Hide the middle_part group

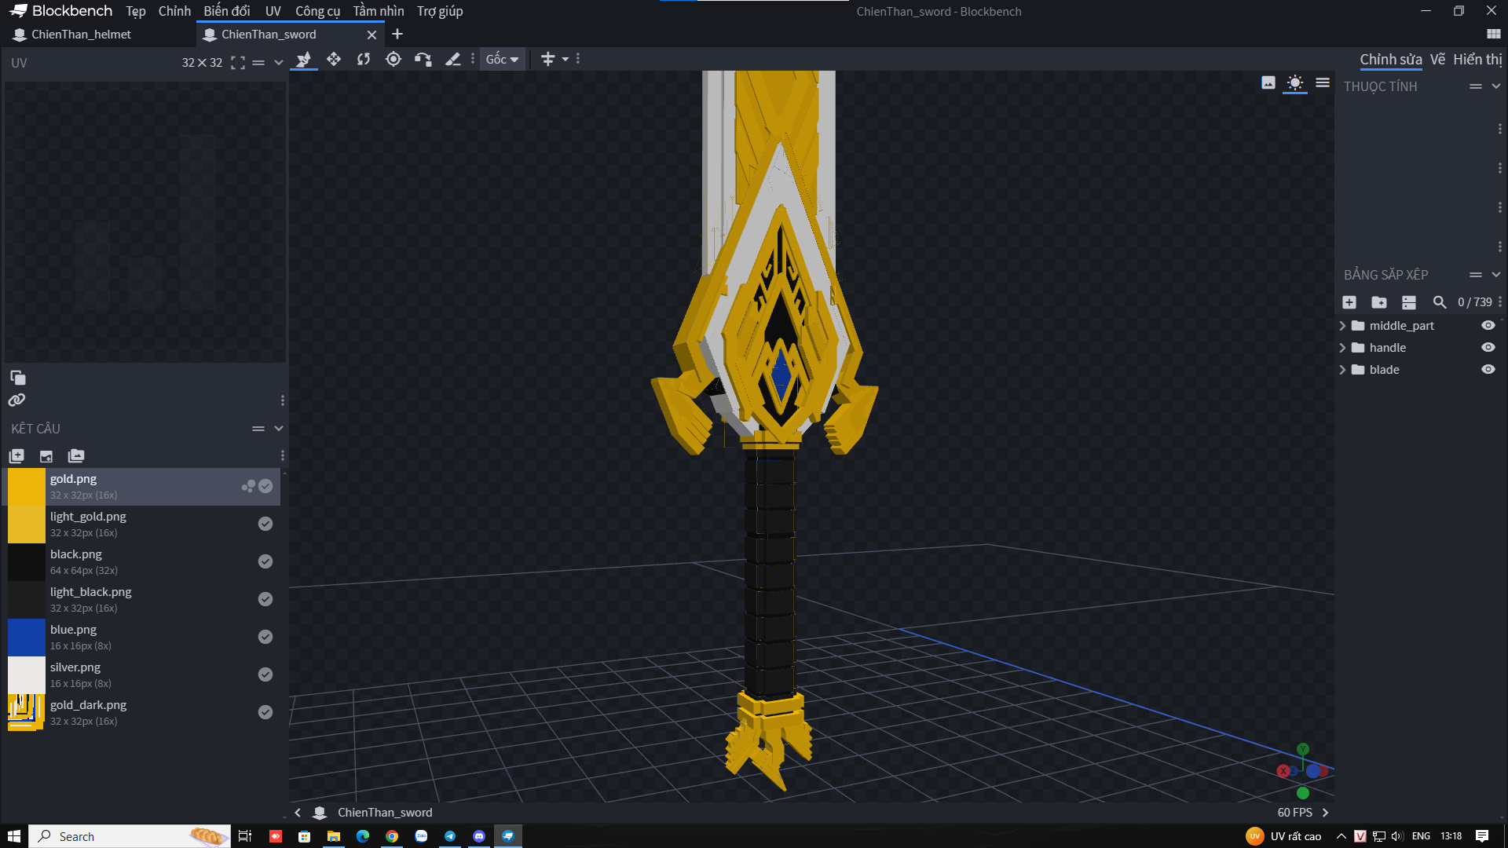tap(1488, 325)
